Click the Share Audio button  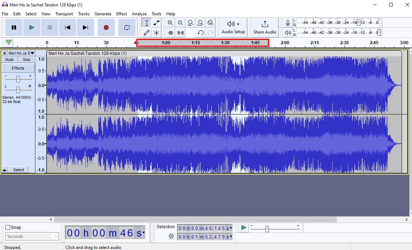pyautogui.click(x=265, y=27)
